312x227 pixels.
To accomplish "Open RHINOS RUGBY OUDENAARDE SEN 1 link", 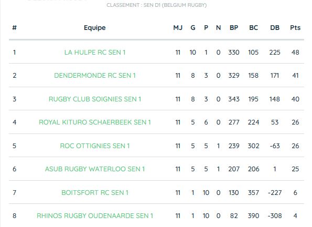I will pos(95,216).
